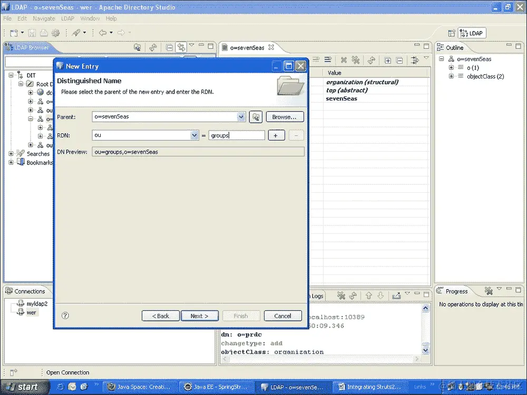
Task: Click the forward arrow navigation icon
Action: [x=121, y=33]
